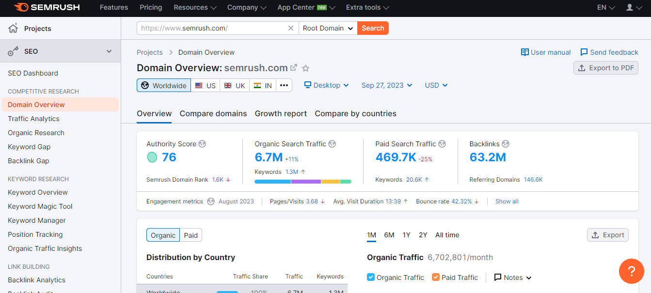Open more countries ellipsis button

(284, 85)
